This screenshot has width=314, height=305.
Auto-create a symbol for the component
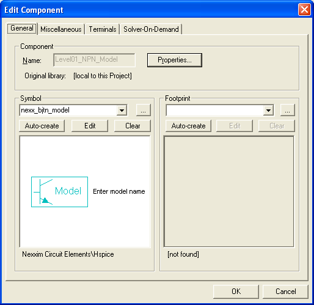tap(42, 126)
